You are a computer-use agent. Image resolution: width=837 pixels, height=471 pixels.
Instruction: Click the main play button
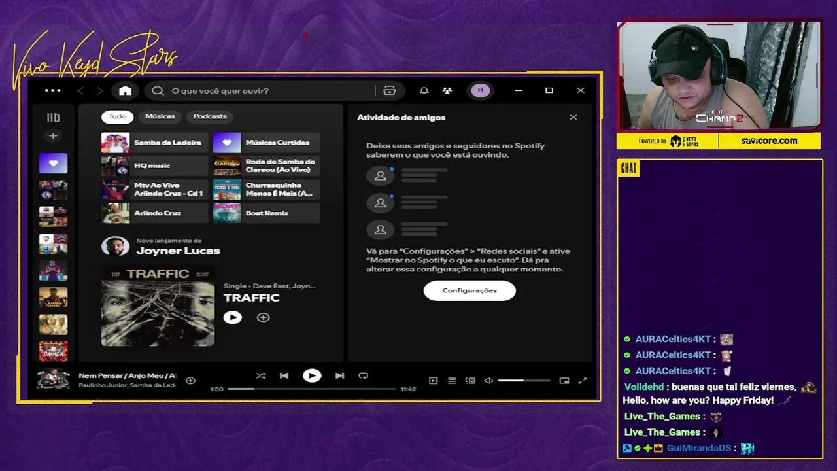click(x=312, y=375)
